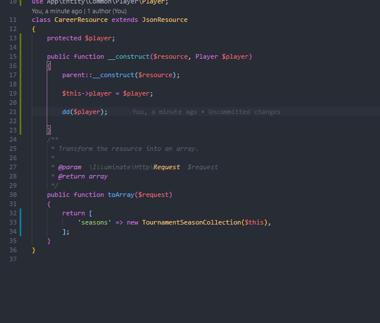The image size is (380, 323).
Task: Click line number 30 in the gutter
Action: (x=13, y=195)
